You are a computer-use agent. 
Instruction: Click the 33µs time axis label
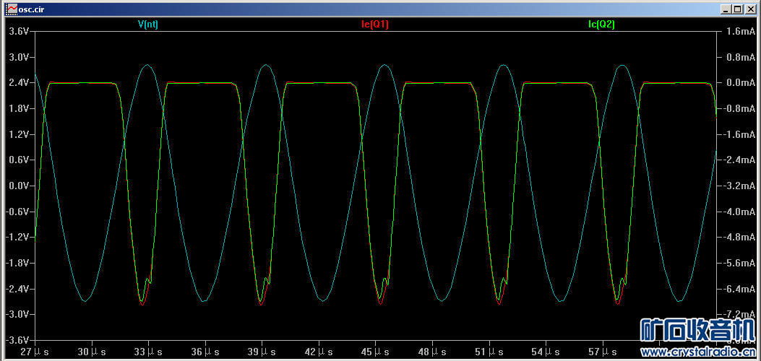pos(148,351)
